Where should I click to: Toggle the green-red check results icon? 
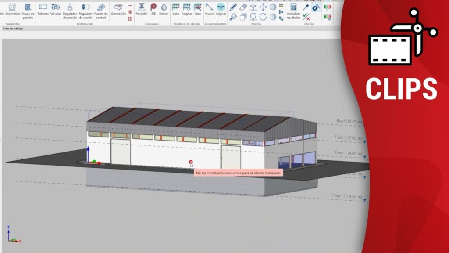306,17
